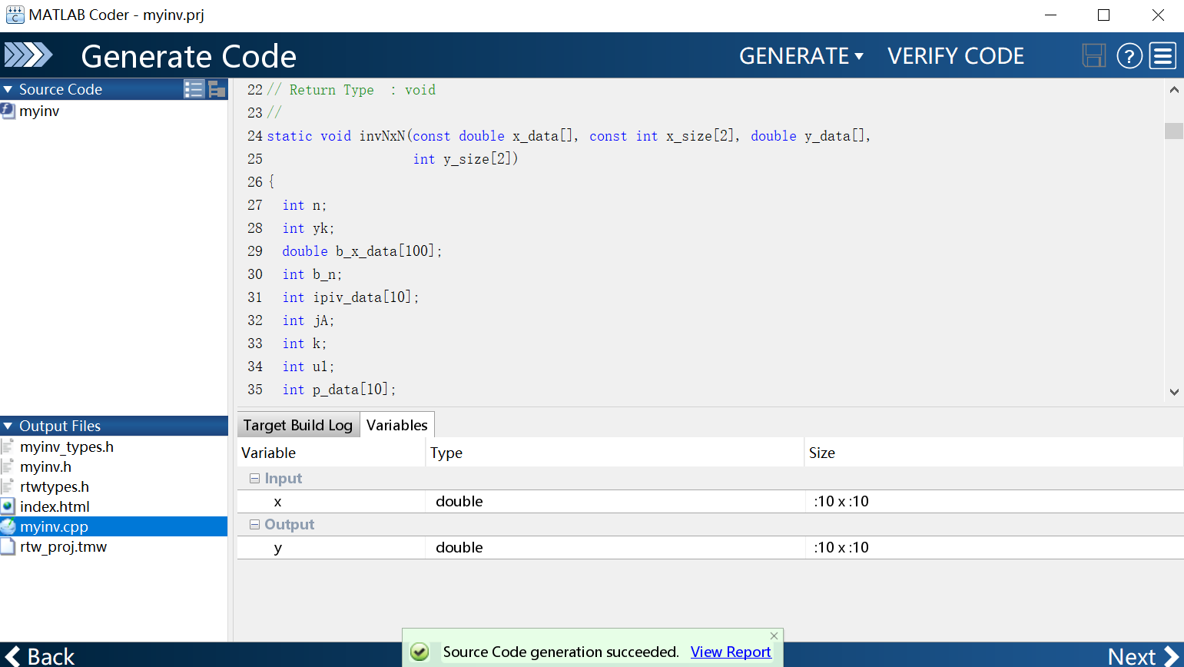Click the Type column header

pyautogui.click(x=615, y=453)
